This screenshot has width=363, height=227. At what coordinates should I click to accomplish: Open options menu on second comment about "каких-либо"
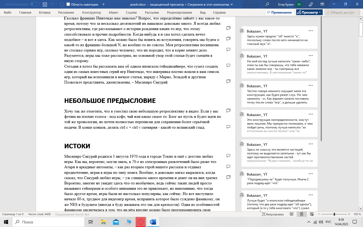311,56
